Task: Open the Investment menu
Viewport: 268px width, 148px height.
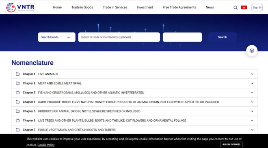Action: pyautogui.click(x=145, y=7)
